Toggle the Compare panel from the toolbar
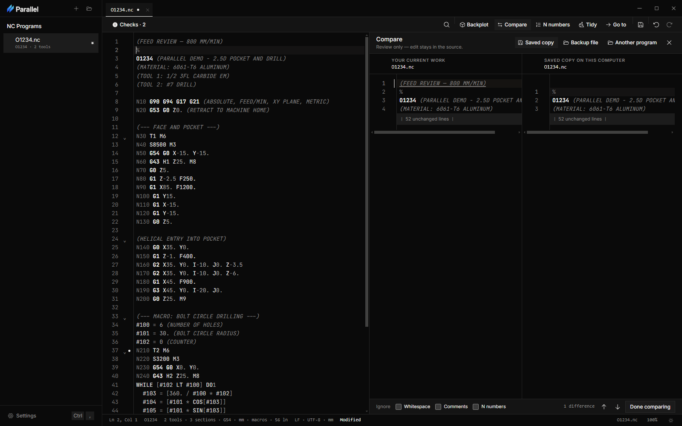The image size is (682, 426). pyautogui.click(x=512, y=25)
